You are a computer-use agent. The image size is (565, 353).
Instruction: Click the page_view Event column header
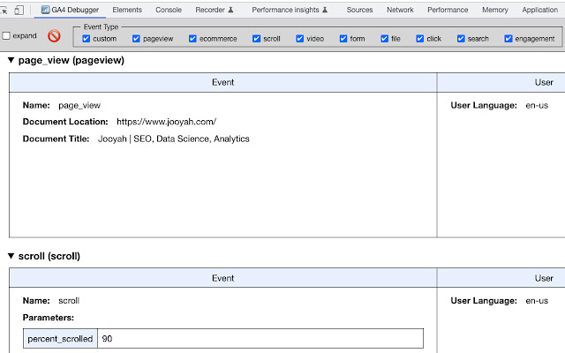tap(223, 82)
